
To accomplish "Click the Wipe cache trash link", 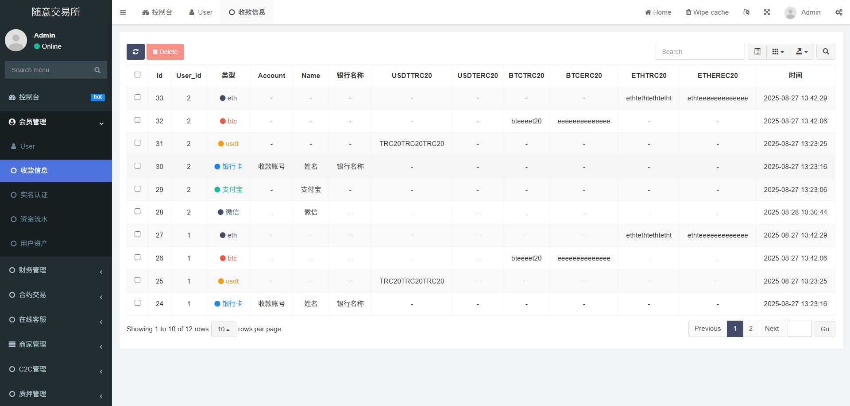I will 707,12.
